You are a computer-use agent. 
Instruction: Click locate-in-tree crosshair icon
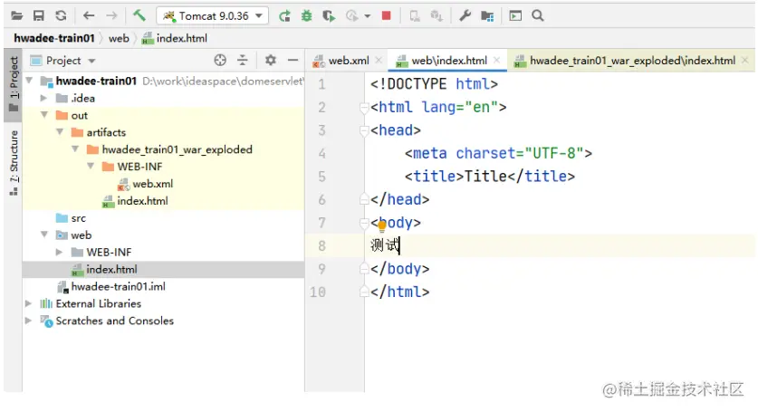click(x=220, y=61)
